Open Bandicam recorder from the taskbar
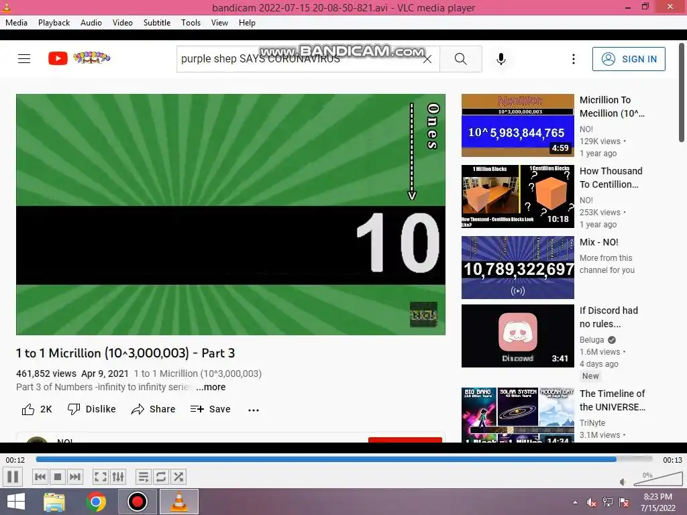 (x=137, y=502)
